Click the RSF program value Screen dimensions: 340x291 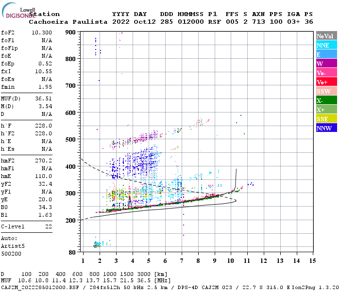coord(215,22)
